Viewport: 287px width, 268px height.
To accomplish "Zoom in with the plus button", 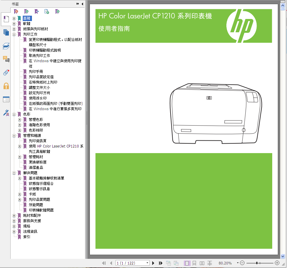I will [x=277, y=263].
